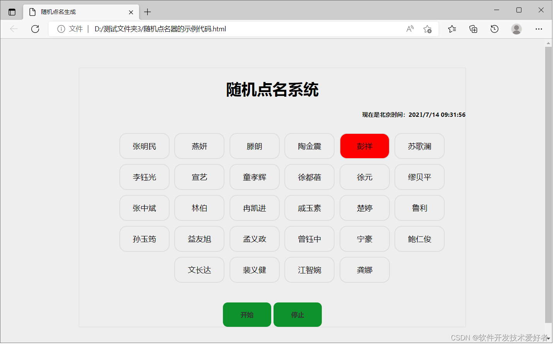
Task: Add this page to favorites
Action: coord(427,29)
